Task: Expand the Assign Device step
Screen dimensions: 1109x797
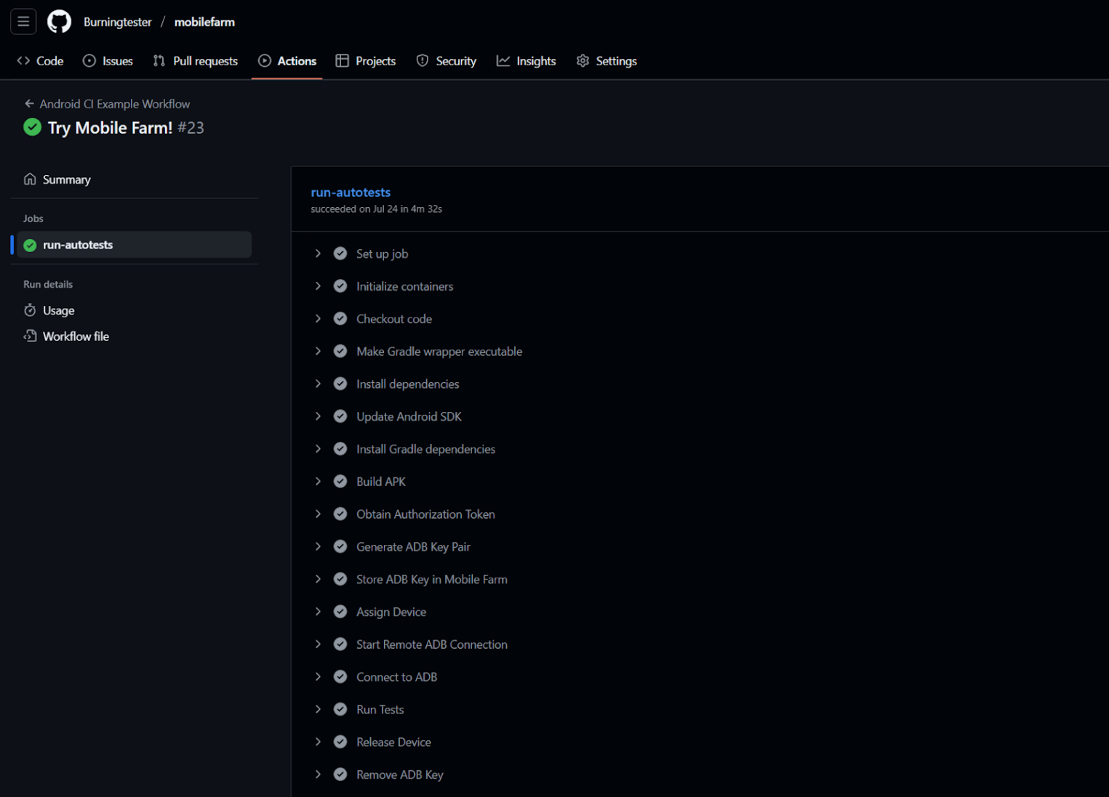Action: (x=318, y=612)
